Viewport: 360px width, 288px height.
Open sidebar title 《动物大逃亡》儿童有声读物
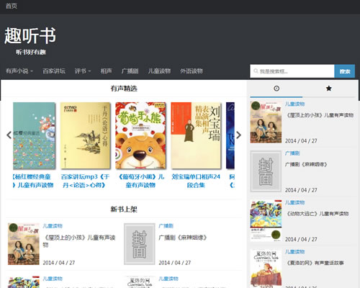coord(318,214)
